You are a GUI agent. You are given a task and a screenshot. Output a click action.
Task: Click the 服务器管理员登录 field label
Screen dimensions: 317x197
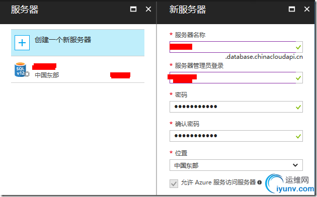199,66
